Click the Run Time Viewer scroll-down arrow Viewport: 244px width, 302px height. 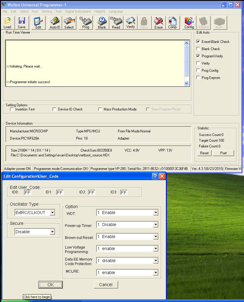click(x=186, y=83)
